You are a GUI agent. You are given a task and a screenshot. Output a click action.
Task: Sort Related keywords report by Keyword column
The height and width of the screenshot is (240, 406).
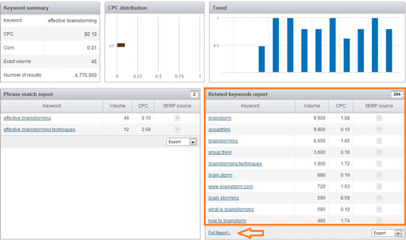[x=250, y=106]
